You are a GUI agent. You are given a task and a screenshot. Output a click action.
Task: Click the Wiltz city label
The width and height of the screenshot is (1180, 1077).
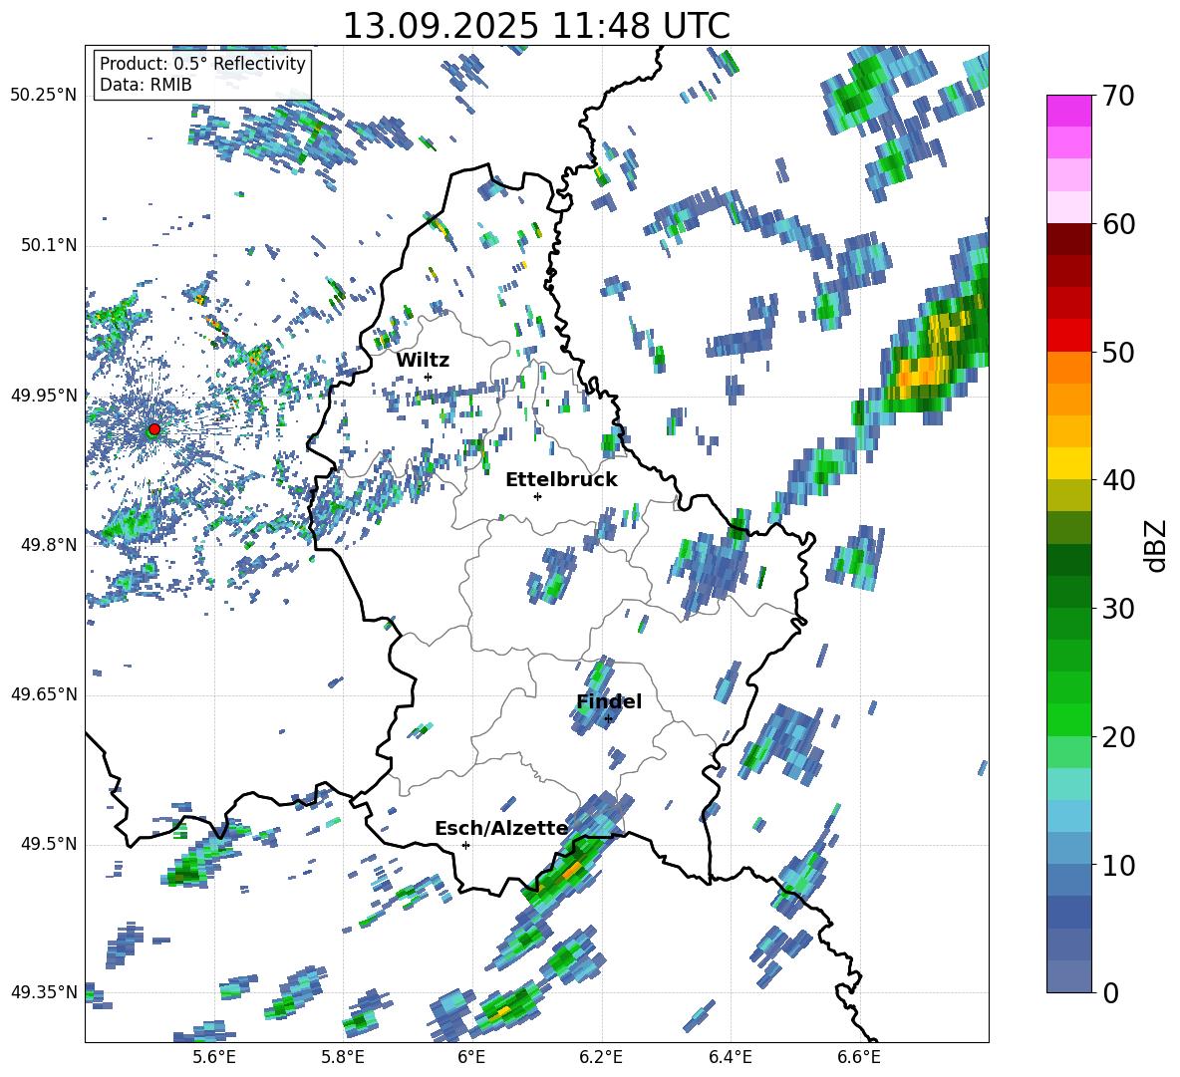tap(423, 360)
